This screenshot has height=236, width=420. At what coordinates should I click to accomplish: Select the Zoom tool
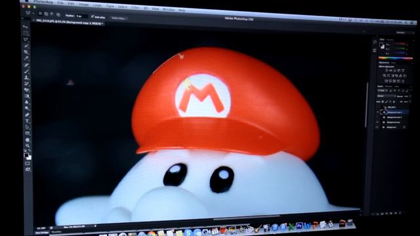pyautogui.click(x=28, y=146)
